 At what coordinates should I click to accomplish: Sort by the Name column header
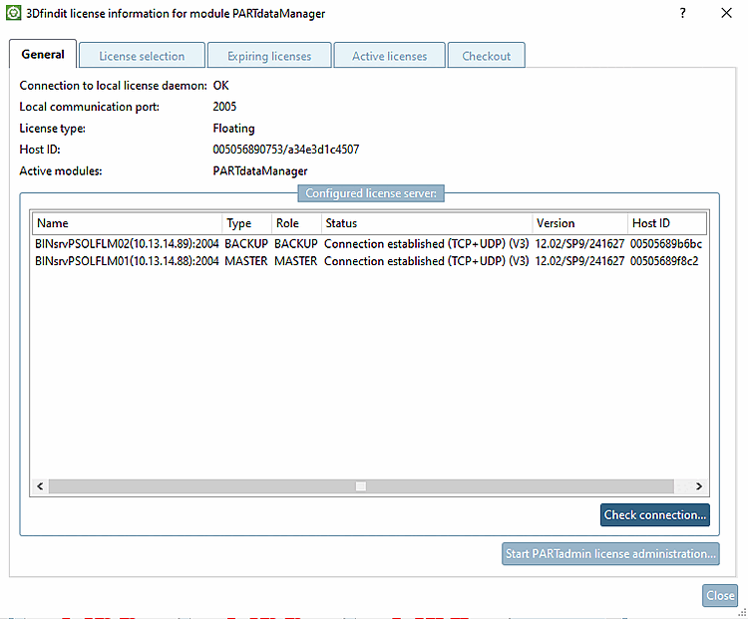point(127,223)
